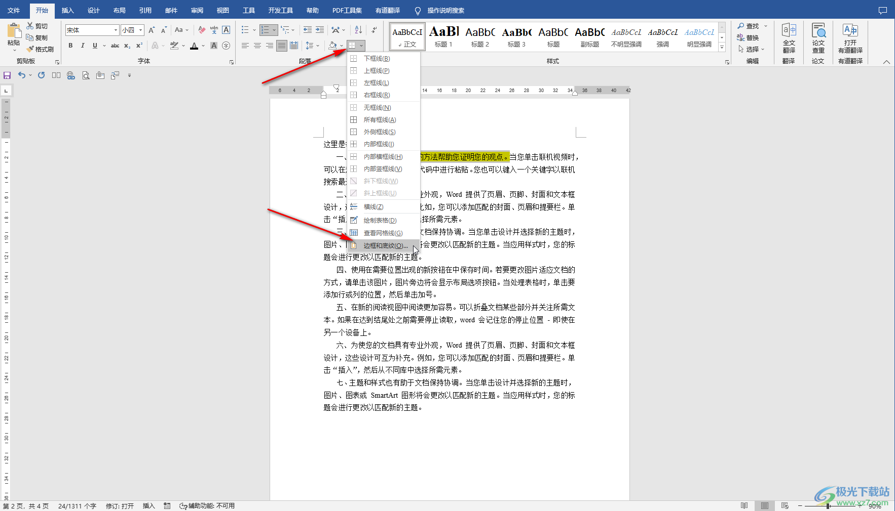Toggle 查看网格线(G) view gridlines
The image size is (895, 511).
pos(384,233)
